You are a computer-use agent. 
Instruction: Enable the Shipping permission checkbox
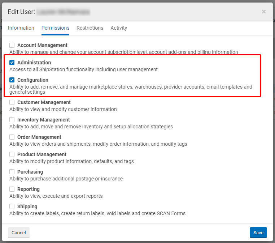pyautogui.click(x=12, y=206)
